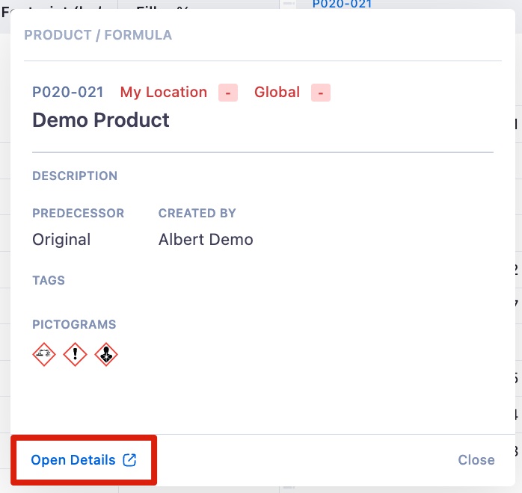Click the Product / Formula dialog header
Screen dimensions: 522x493
tap(98, 35)
